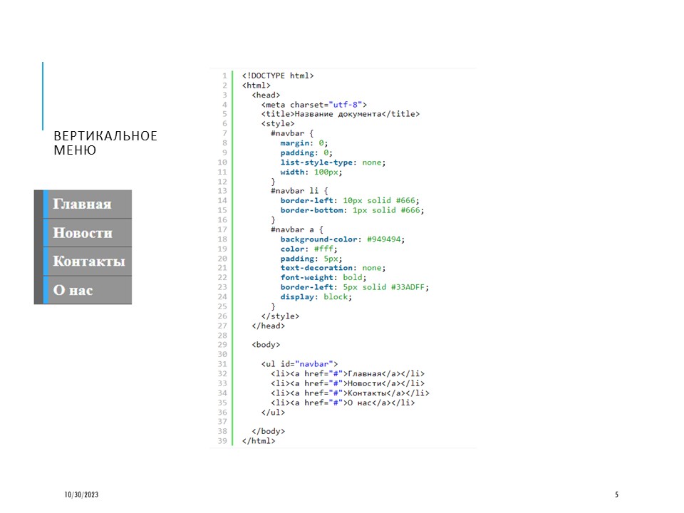
Task: Select the ВЕРТИКАЛЬНОЕ МЕНЮ slide title
Action: pyautogui.click(x=105, y=143)
